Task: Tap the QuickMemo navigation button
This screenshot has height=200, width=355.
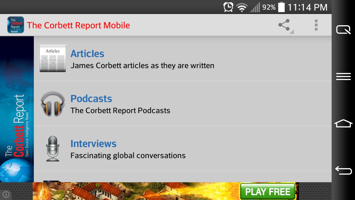Action: (343, 29)
